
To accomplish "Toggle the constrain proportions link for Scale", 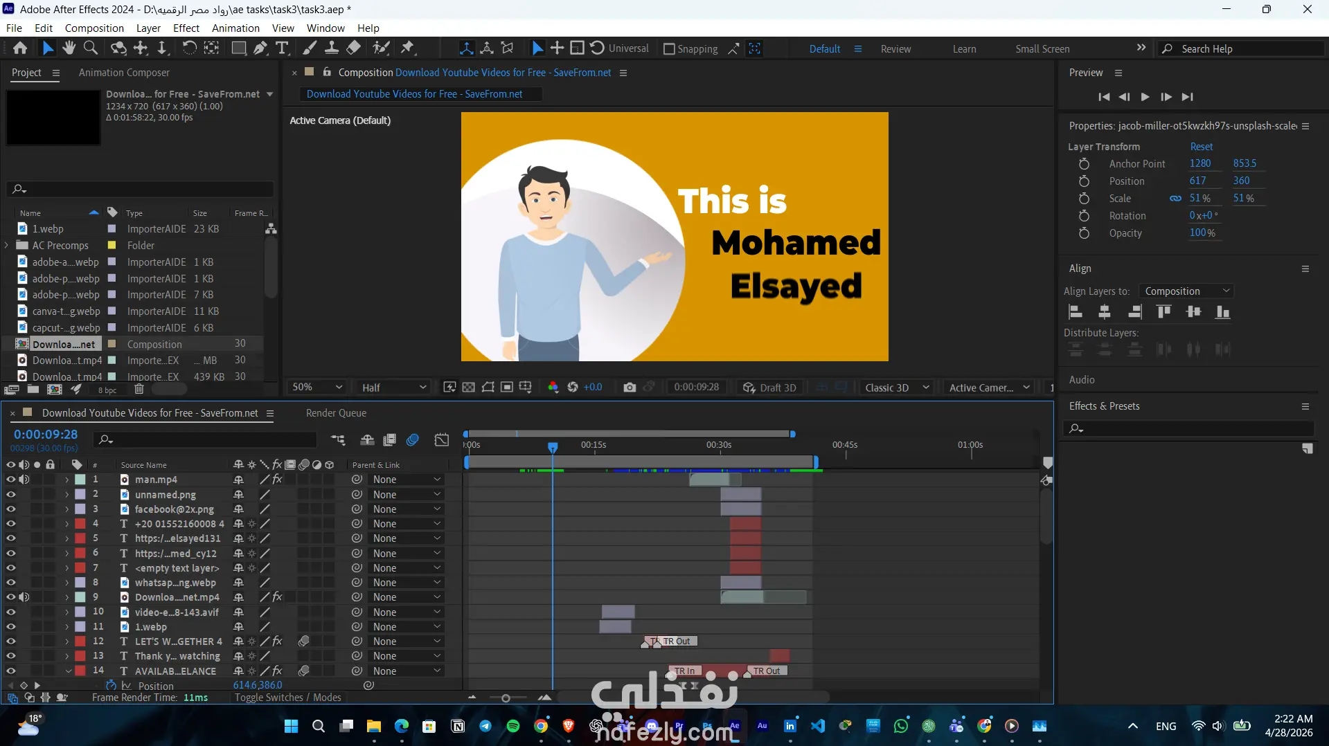I will [1175, 199].
